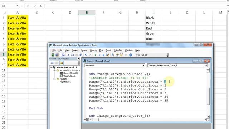This screenshot has height=129, width=229.
Task: Click View Code icon in Project panel
Action: pos(52,63)
